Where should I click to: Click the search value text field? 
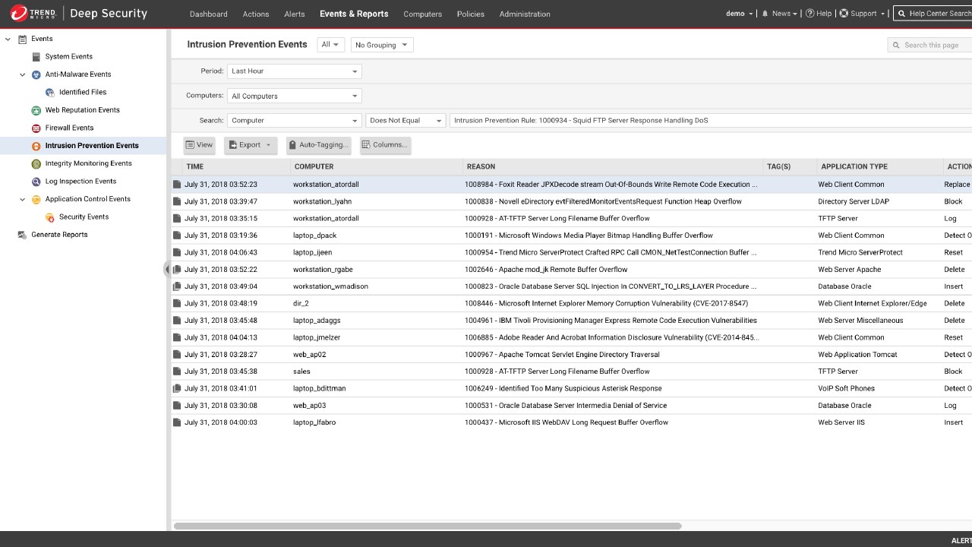pos(711,121)
